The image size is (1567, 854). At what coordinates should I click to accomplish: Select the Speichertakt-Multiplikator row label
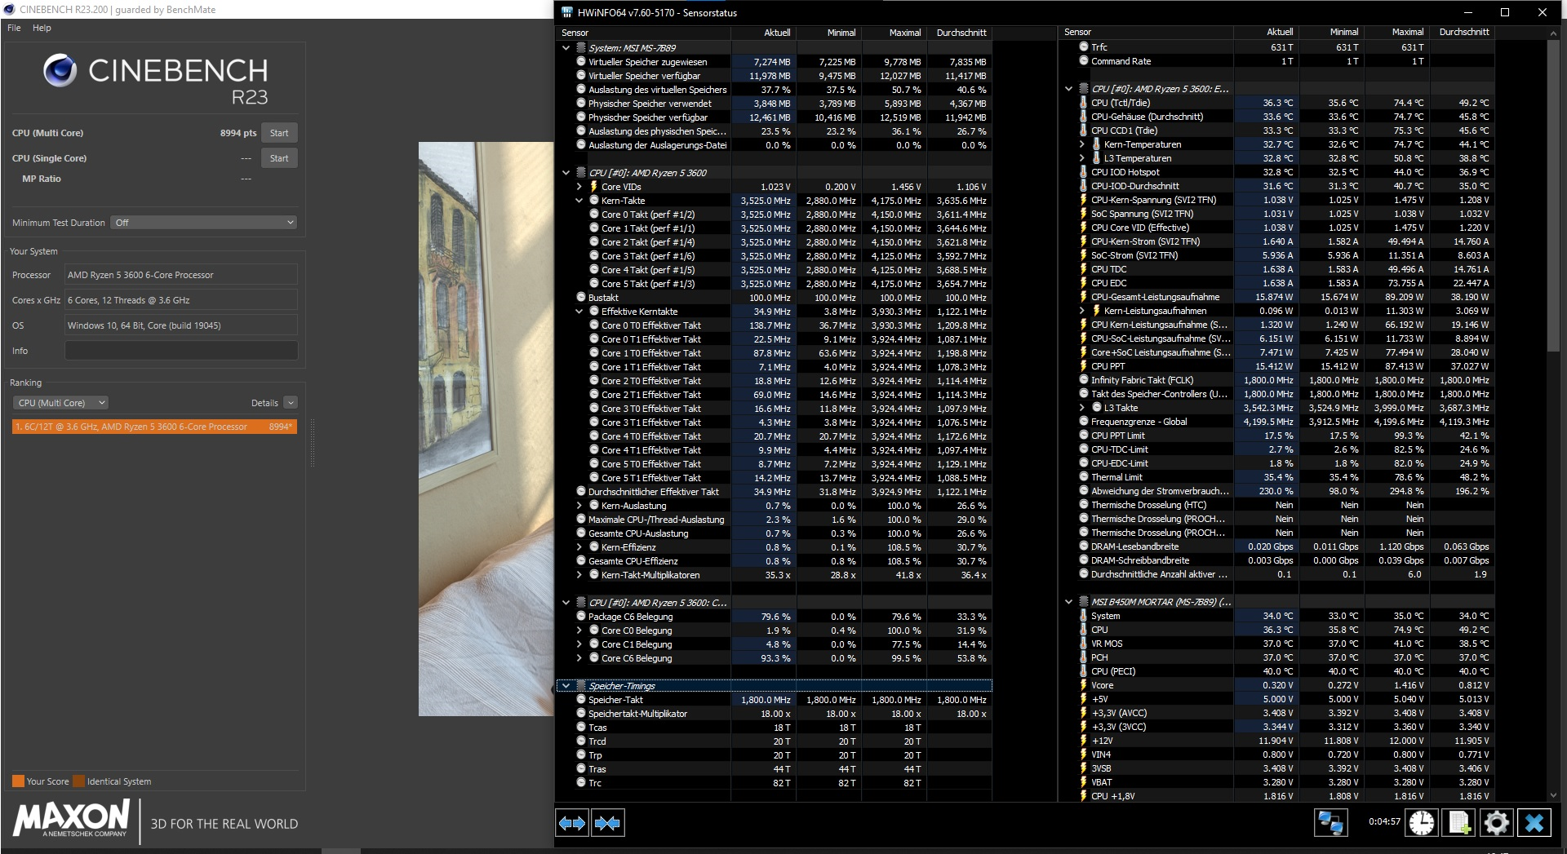pos(638,714)
